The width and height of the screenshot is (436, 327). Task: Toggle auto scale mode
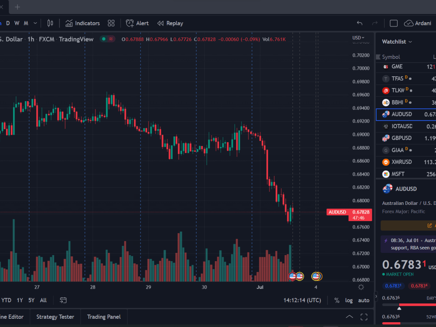pyautogui.click(x=364, y=300)
